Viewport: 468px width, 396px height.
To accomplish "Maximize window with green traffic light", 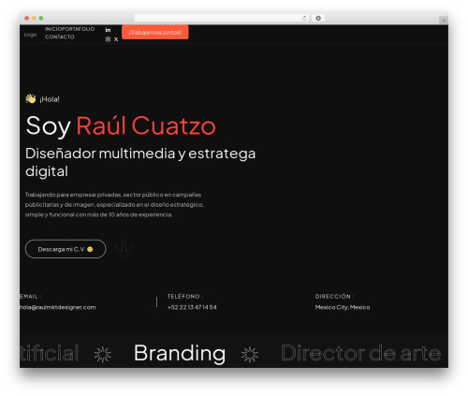I will click(41, 18).
